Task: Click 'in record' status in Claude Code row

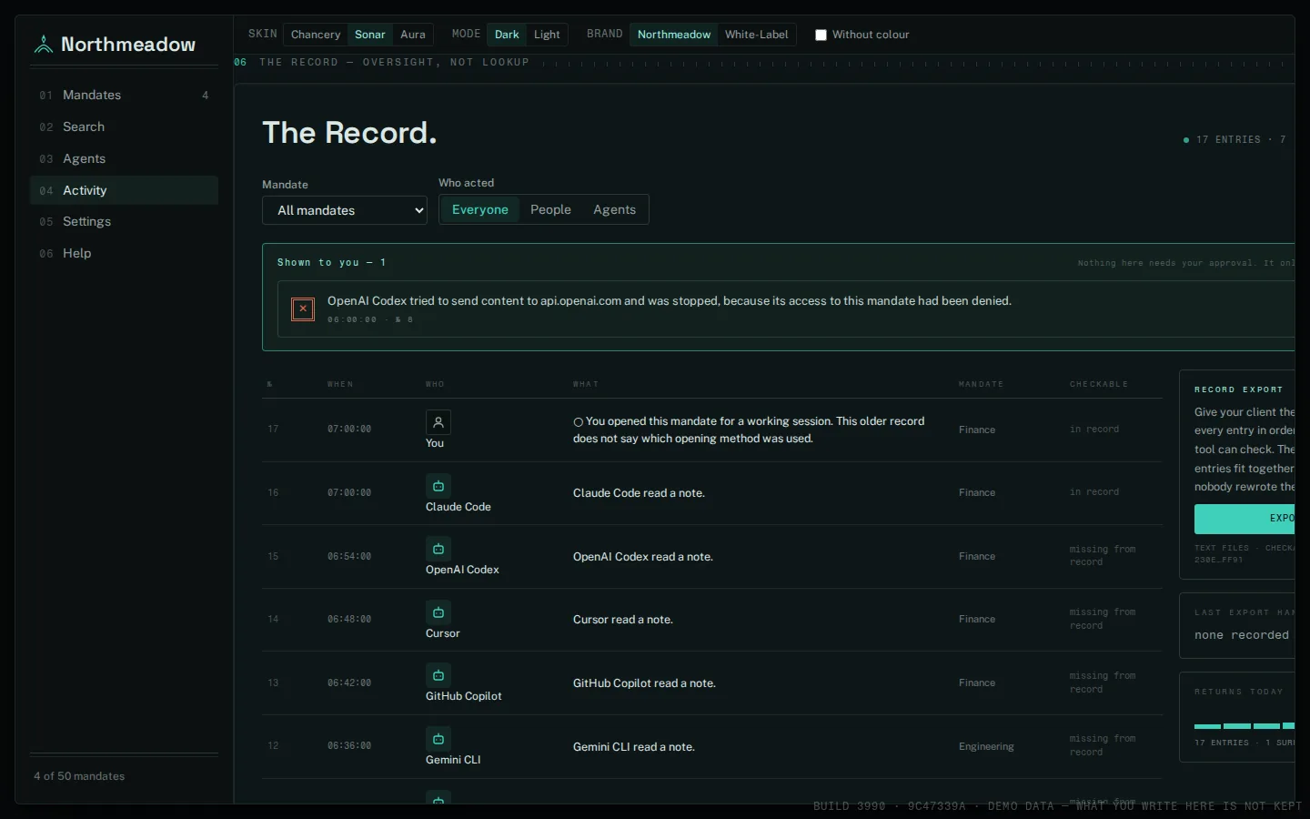Action: point(1094,492)
